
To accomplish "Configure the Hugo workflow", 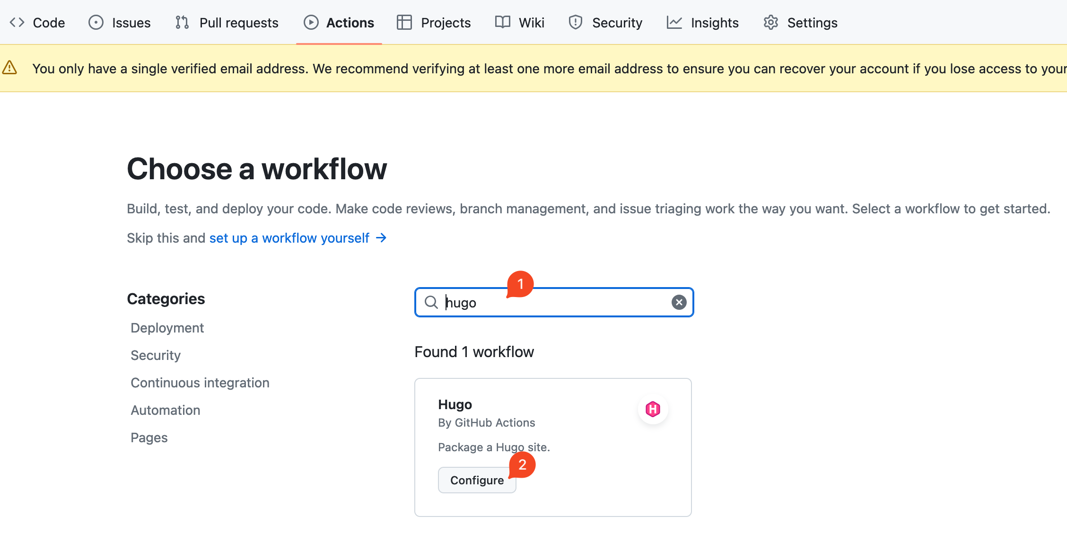I will [x=477, y=480].
